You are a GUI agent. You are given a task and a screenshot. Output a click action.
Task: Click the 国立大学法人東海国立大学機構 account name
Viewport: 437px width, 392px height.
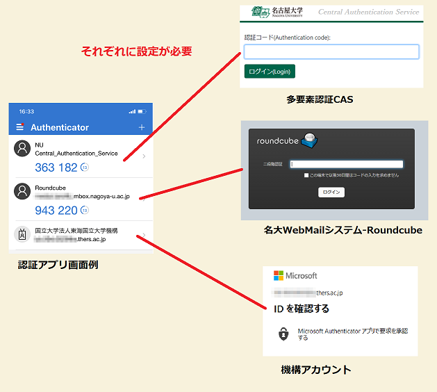pyautogui.click(x=76, y=231)
